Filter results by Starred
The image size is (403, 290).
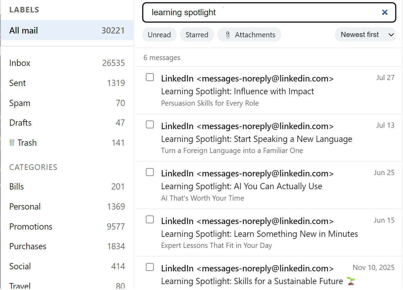click(x=197, y=35)
